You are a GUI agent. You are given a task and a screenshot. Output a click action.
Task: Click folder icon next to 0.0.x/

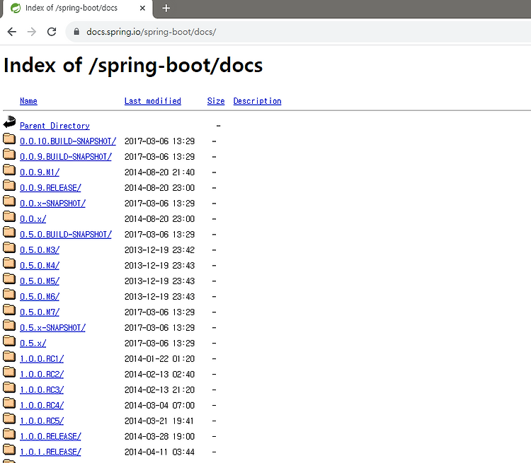[9, 216]
